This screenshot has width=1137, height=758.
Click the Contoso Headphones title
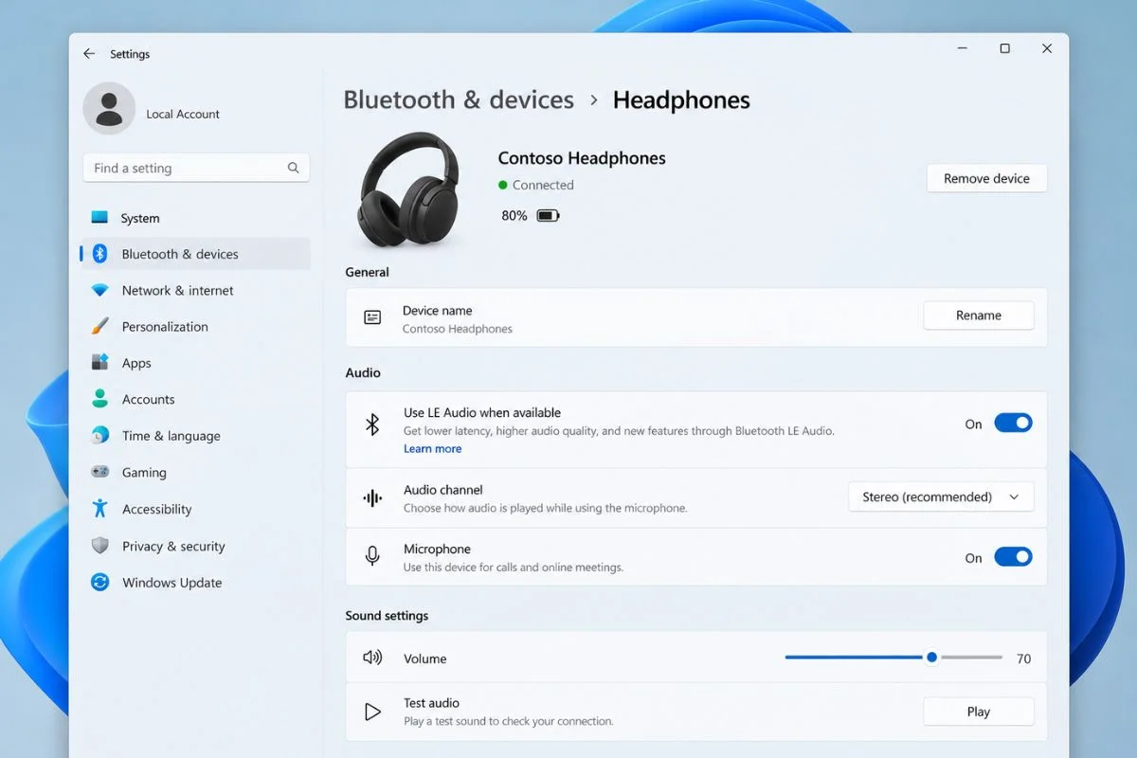(582, 158)
